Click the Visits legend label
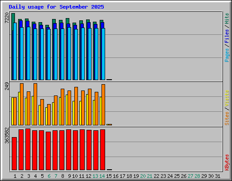 (227, 98)
